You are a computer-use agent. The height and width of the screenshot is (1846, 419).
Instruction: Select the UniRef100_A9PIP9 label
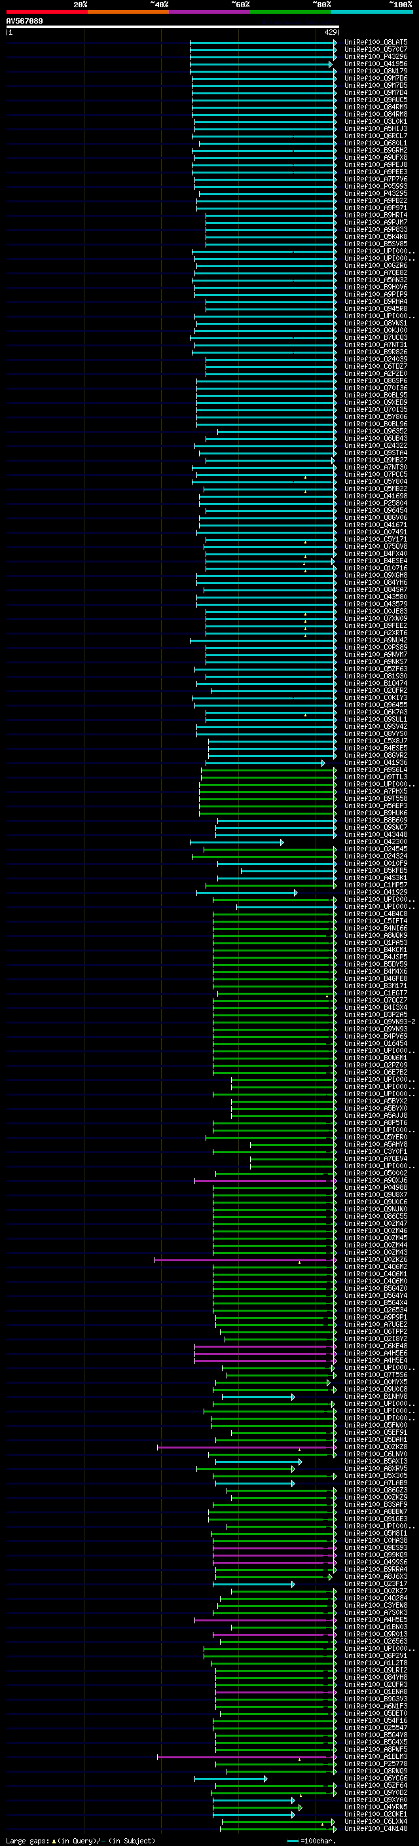pos(376,294)
